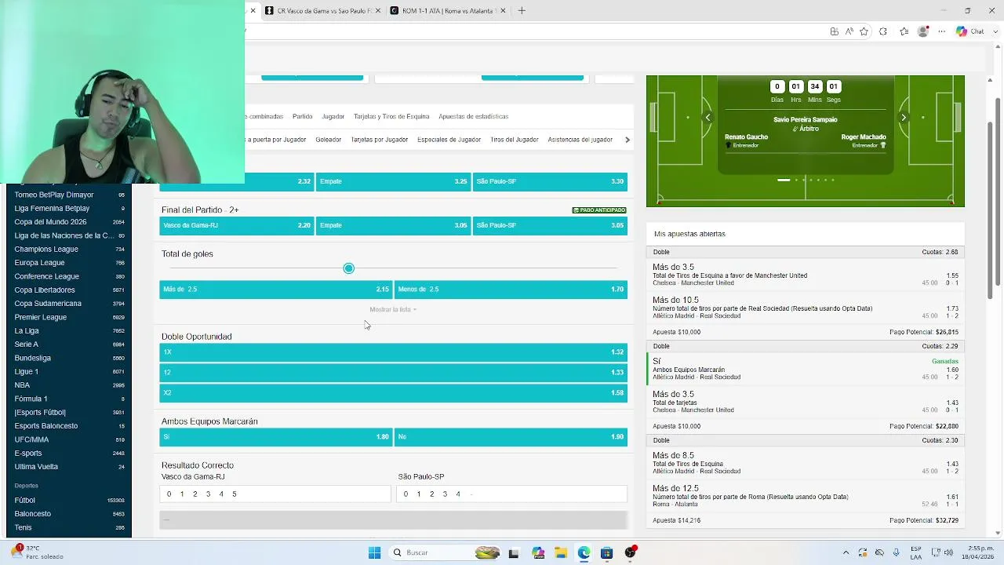Expand Mostrar la lista under Total de goles
Image resolution: width=1004 pixels, height=565 pixels.
[393, 309]
